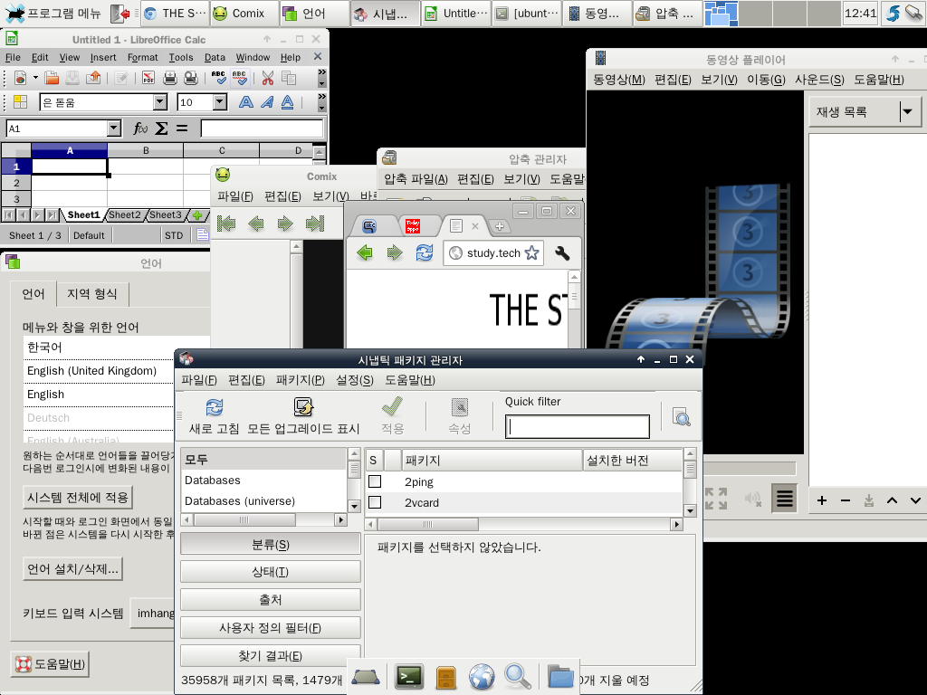Click into the Quick filter input field
927x695 pixels.
(x=577, y=427)
